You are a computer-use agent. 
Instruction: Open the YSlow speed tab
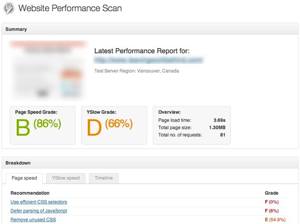(x=66, y=178)
